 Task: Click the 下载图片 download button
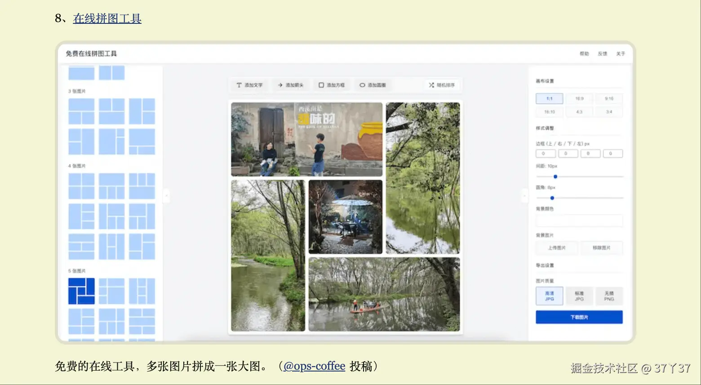click(579, 317)
